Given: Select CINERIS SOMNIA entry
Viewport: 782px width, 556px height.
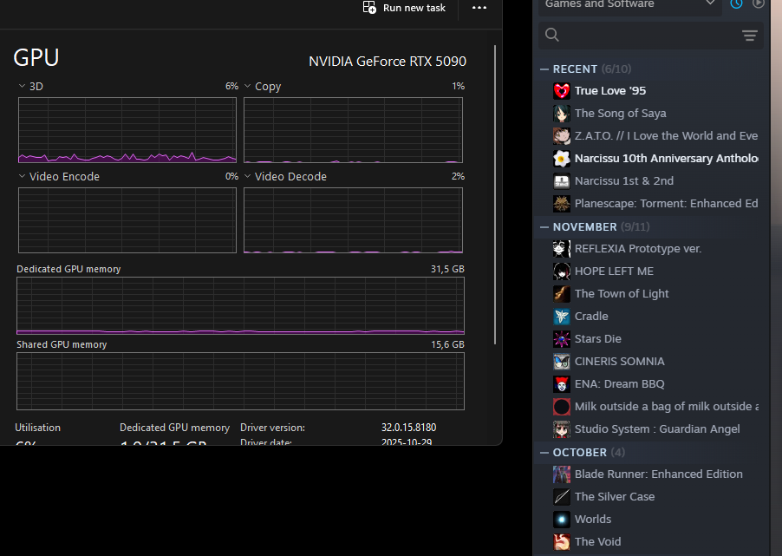Looking at the screenshot, I should pos(619,362).
